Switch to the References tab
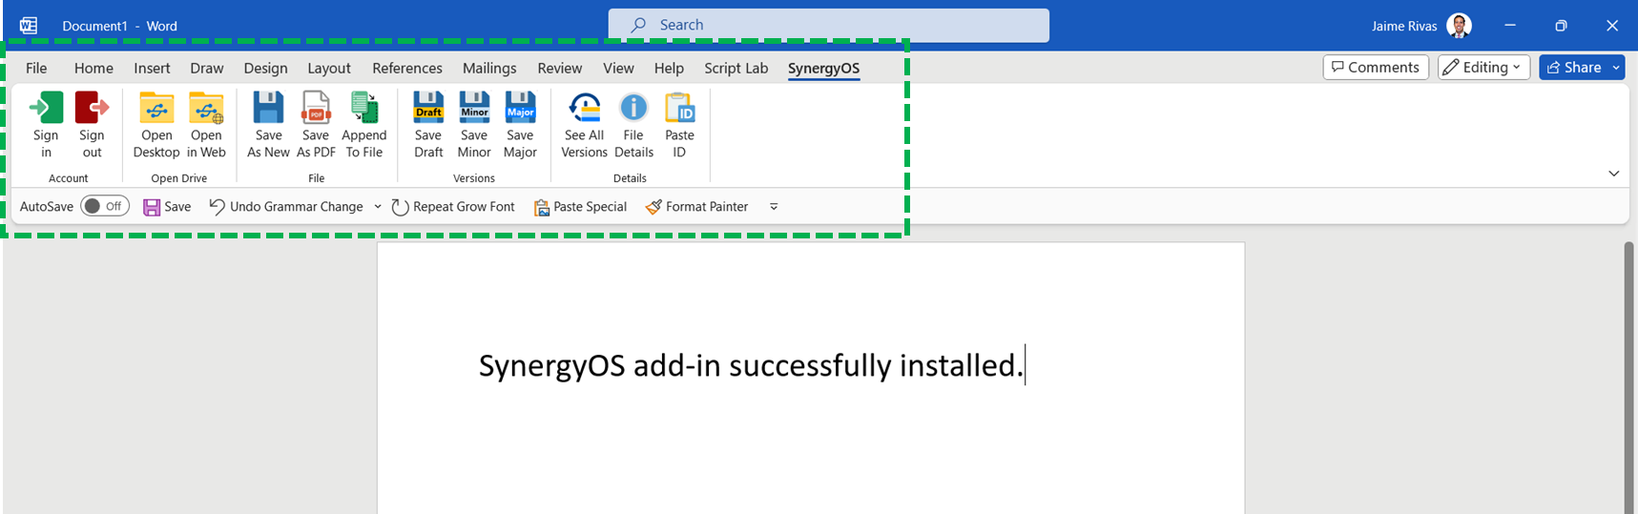Viewport: 1638px width, 514px height. click(x=407, y=68)
